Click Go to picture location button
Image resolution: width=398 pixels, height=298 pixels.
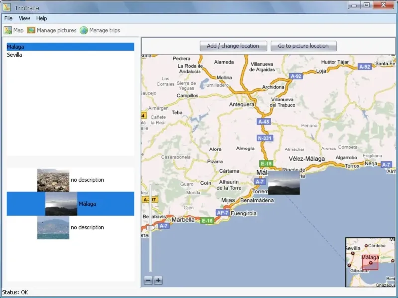303,46
